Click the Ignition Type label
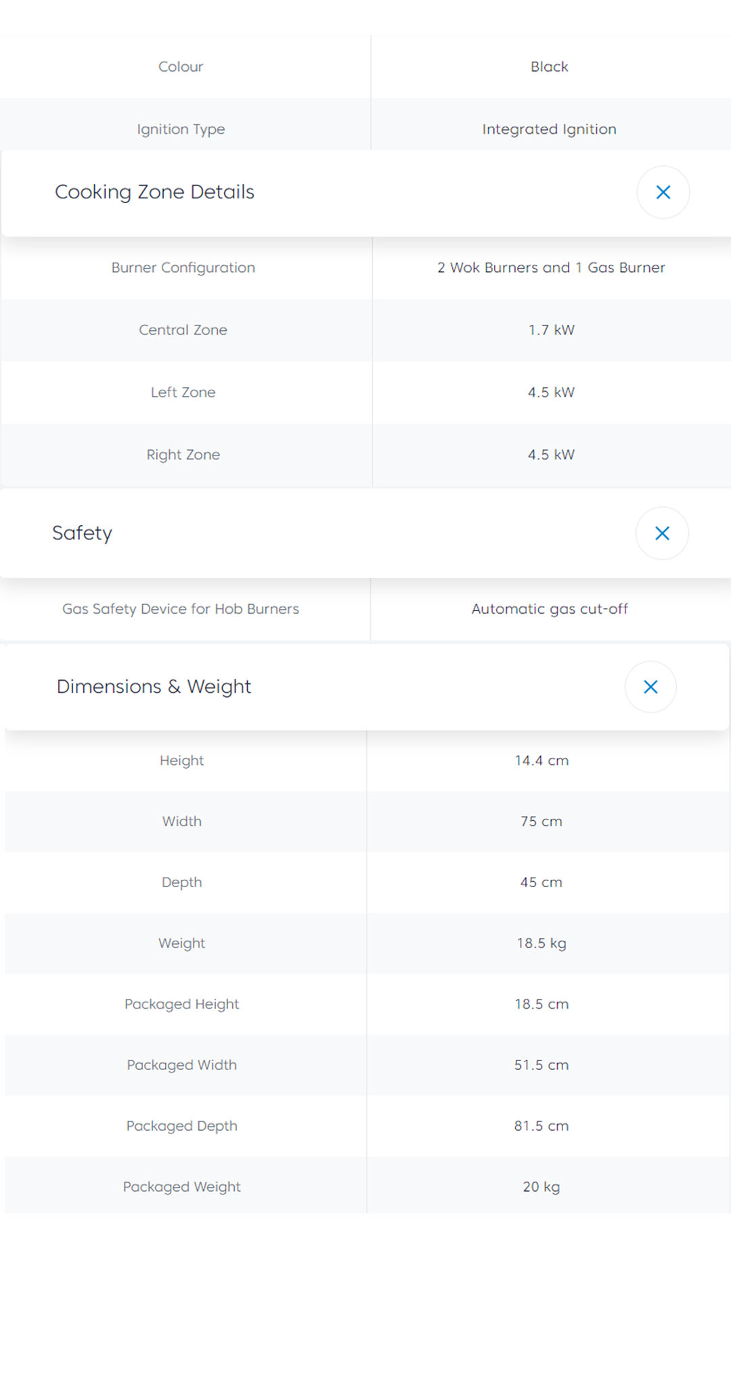The height and width of the screenshot is (1392, 731). (x=181, y=129)
